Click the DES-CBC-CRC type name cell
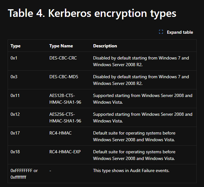This screenshot has height=187, width=204. 63,58
